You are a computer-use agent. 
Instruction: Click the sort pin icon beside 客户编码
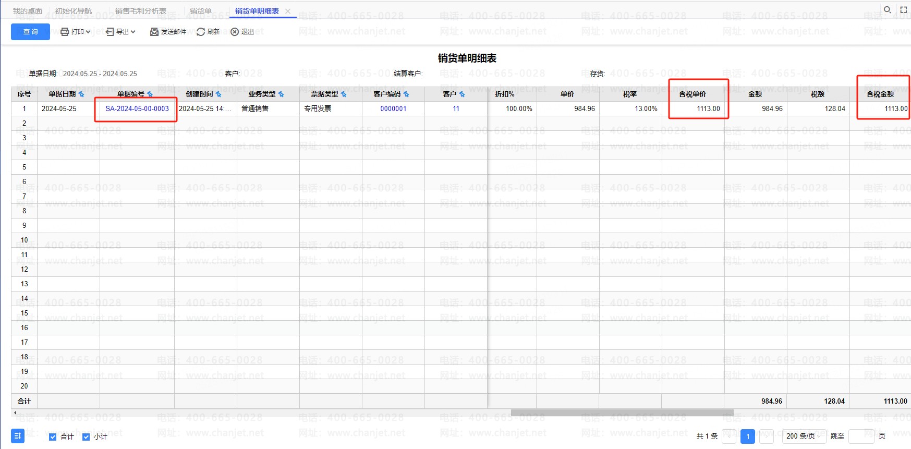point(406,94)
